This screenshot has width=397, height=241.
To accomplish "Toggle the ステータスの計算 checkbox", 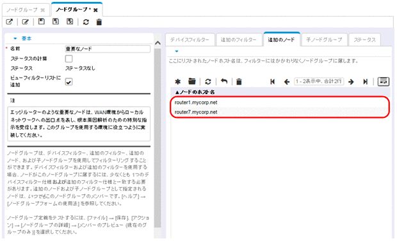I will (x=69, y=59).
